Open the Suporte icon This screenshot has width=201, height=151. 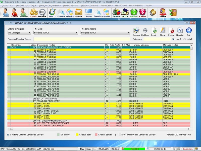[x=163, y=12]
